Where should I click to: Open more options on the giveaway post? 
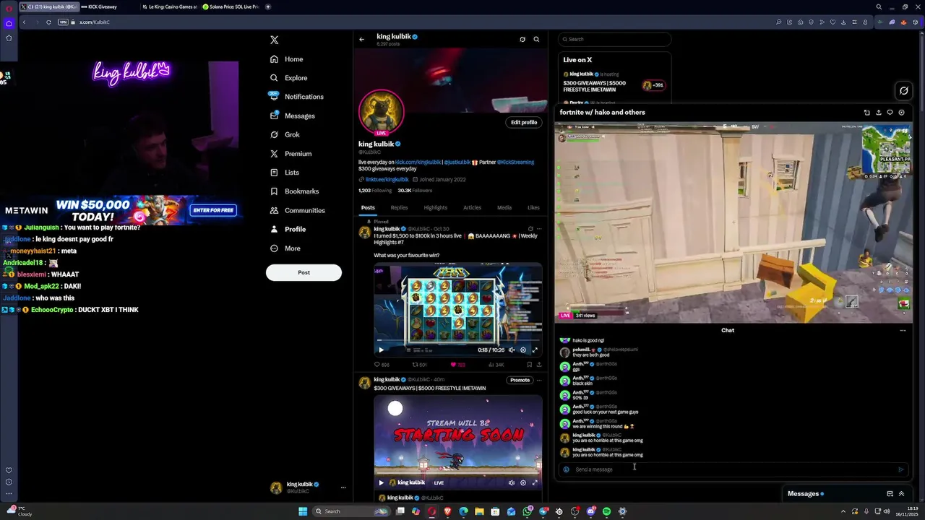539,380
